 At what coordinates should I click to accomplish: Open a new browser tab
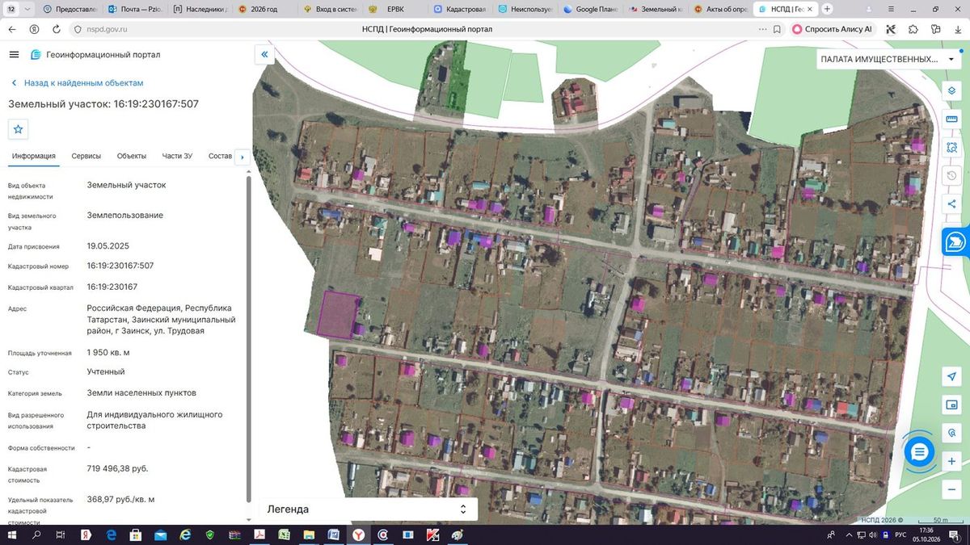827,9
